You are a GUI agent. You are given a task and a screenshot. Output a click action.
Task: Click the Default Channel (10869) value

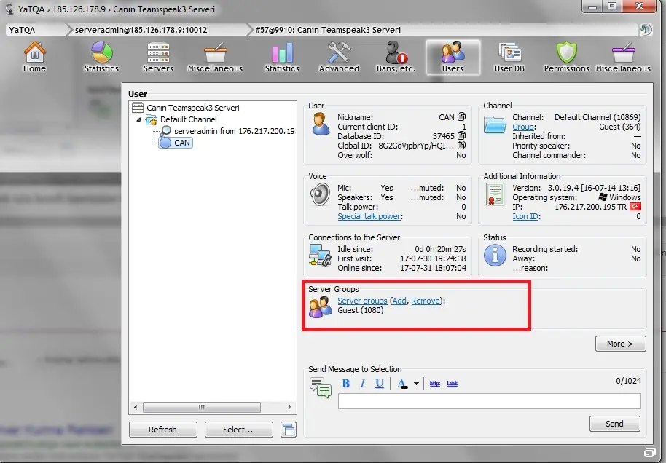pyautogui.click(x=598, y=117)
